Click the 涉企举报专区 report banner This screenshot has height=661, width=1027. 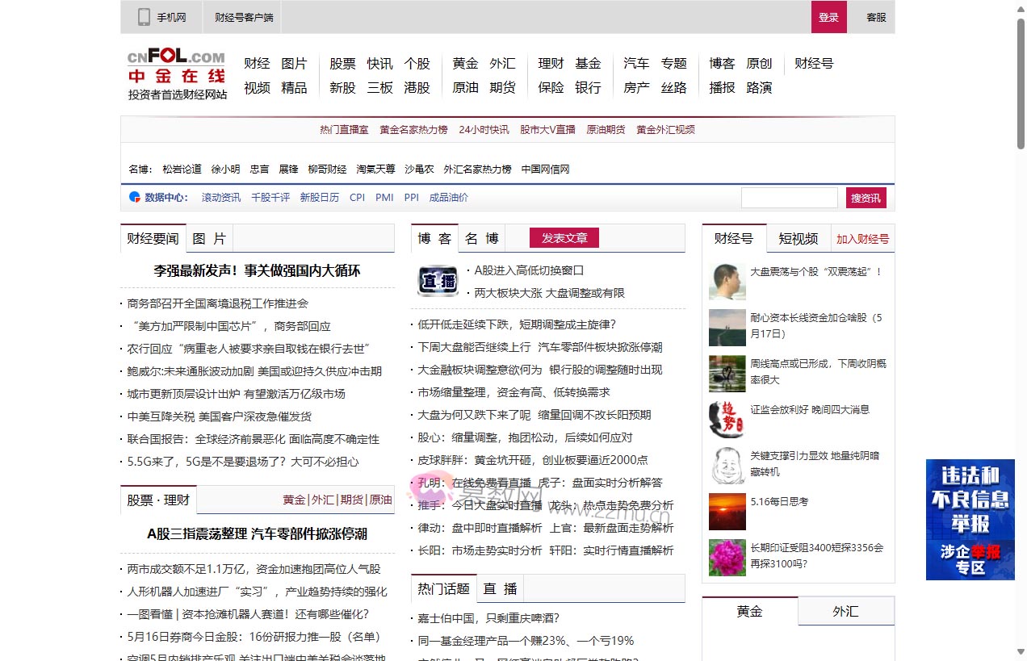click(x=969, y=556)
